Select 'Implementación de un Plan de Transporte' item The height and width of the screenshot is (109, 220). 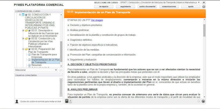[46, 61]
